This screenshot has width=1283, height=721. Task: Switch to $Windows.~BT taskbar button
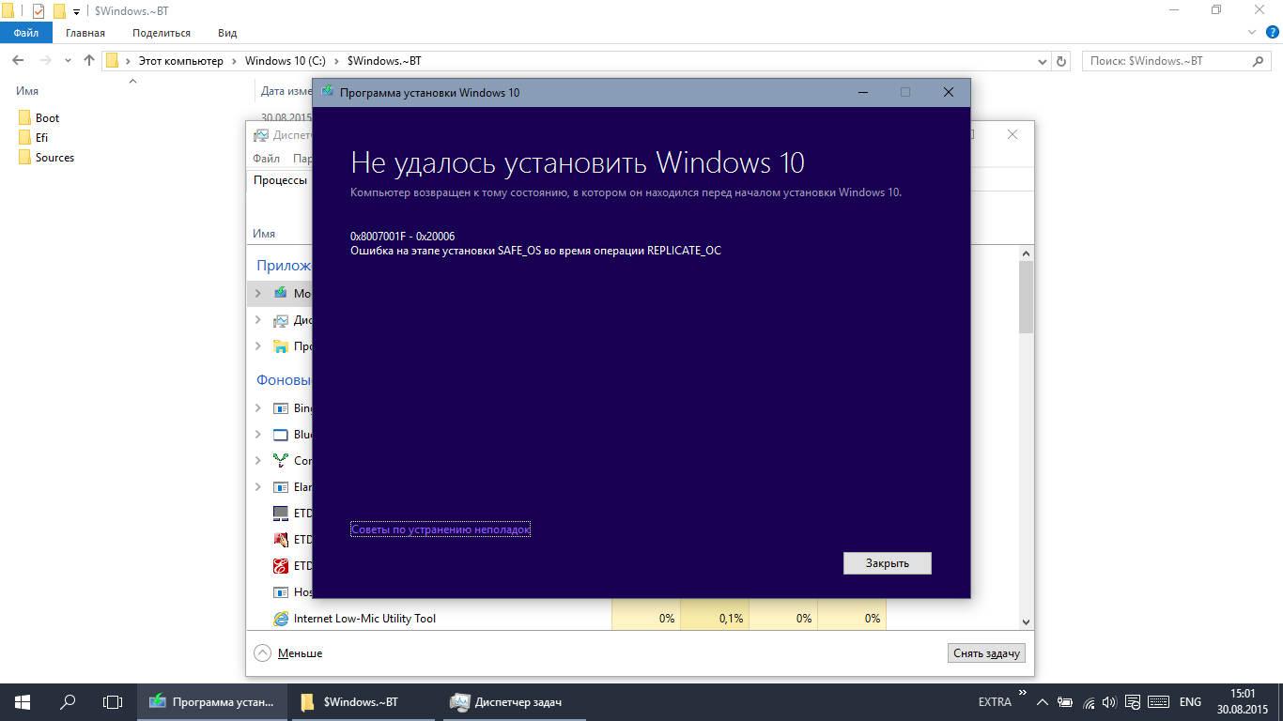pyautogui.click(x=363, y=701)
